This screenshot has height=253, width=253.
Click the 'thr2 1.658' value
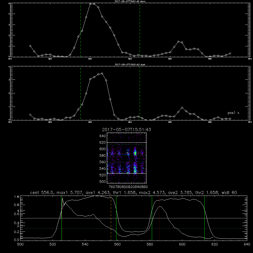(x=207, y=193)
